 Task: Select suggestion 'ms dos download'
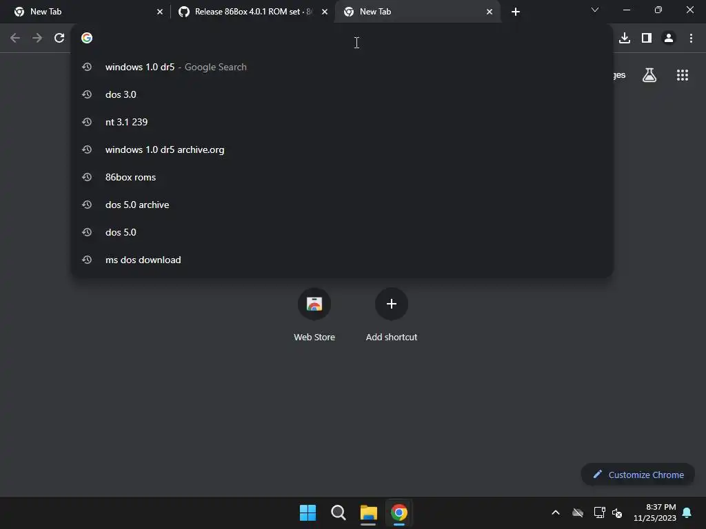[x=342, y=260]
